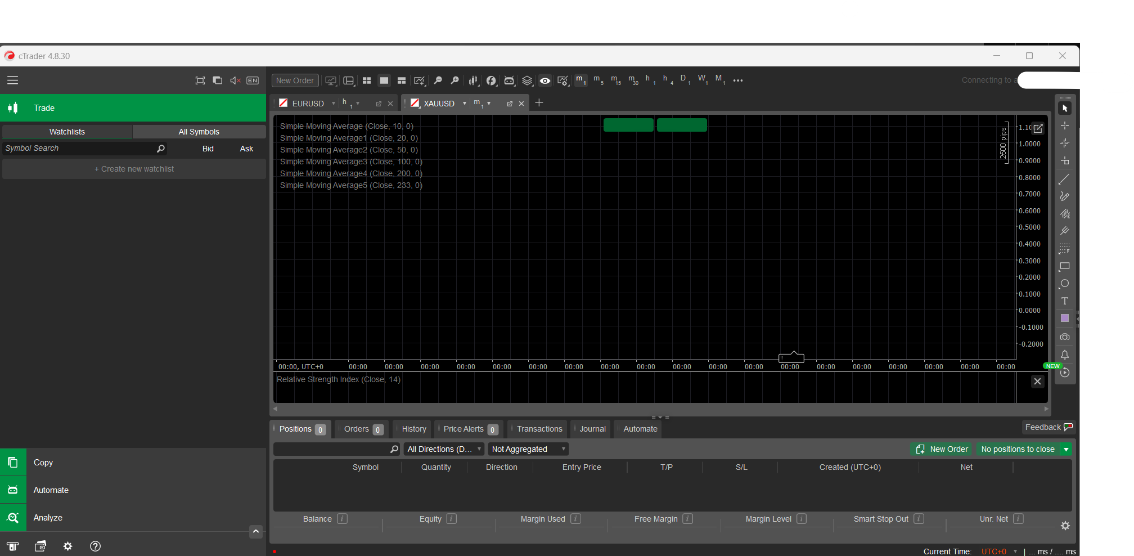This screenshot has width=1134, height=556.
Task: Open the hamburger main menu
Action: coord(12,80)
